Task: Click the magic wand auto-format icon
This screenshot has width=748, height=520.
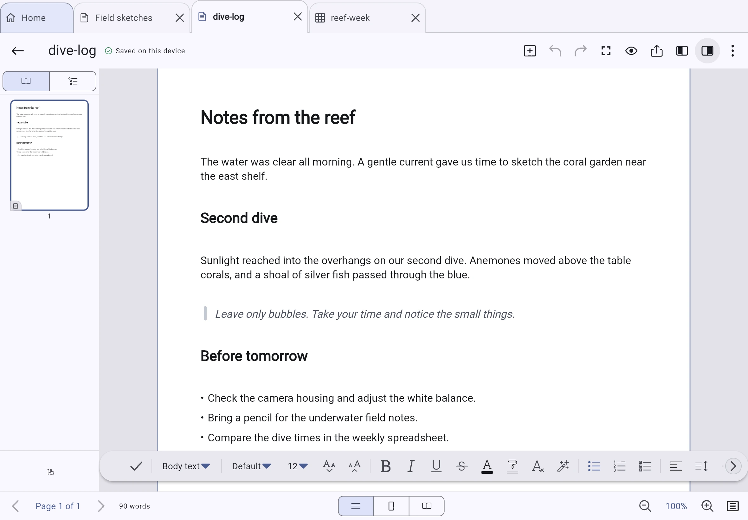Action: (563, 466)
